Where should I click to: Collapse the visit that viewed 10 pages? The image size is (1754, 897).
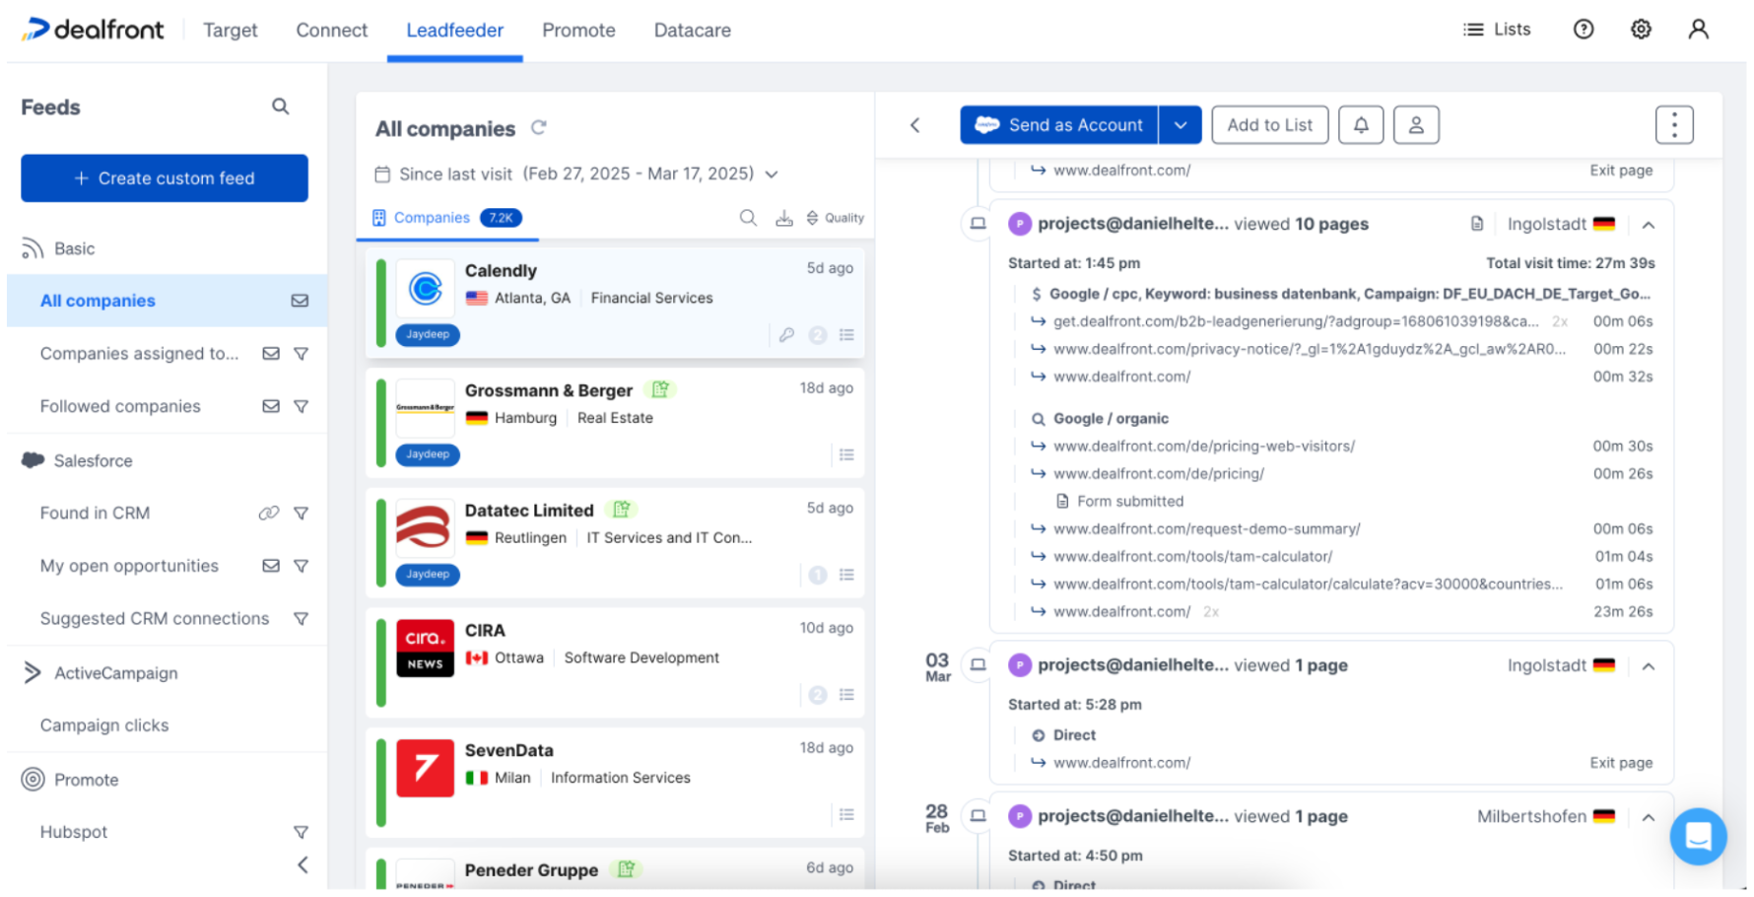[1649, 225]
